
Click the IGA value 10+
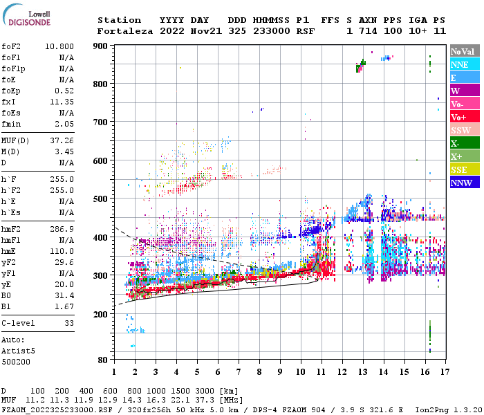point(418,31)
